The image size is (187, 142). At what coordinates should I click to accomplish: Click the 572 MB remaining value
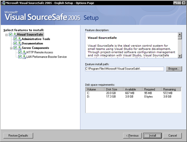tap(168, 93)
